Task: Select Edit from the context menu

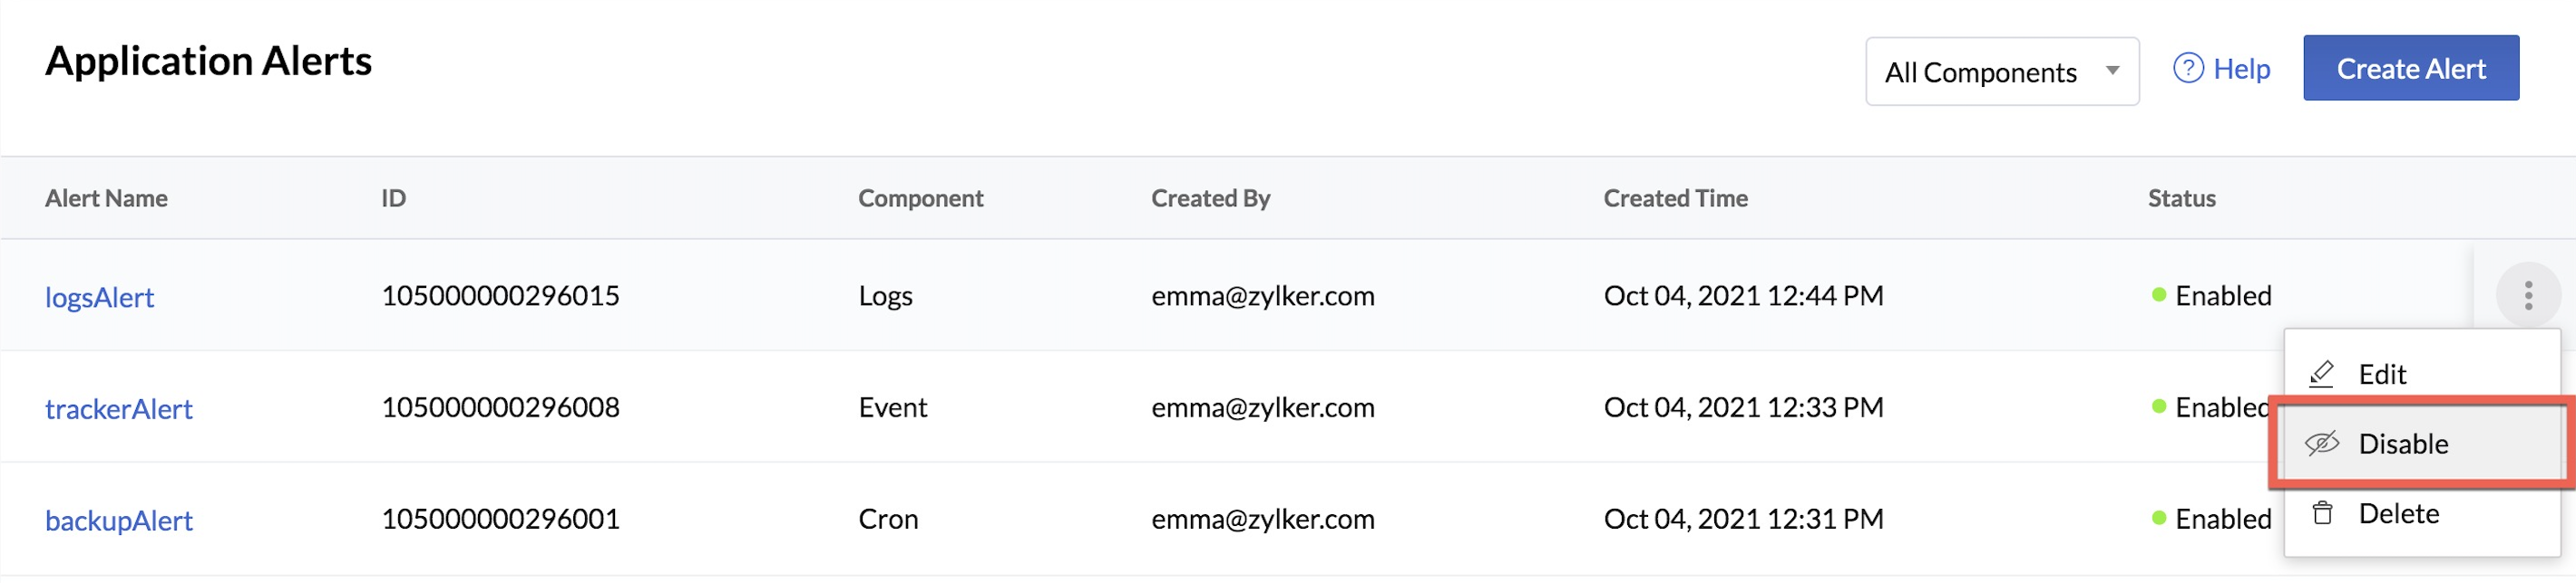Action: pyautogui.click(x=2382, y=375)
